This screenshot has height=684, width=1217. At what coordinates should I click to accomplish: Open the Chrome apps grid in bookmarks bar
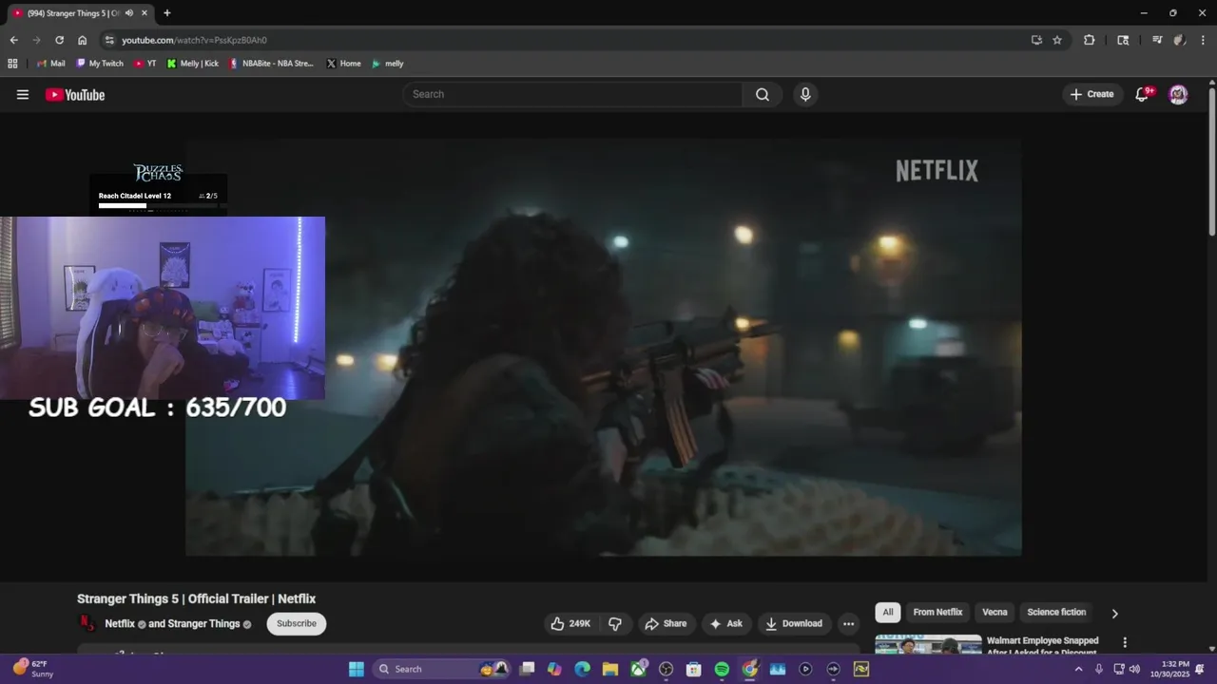(x=12, y=64)
